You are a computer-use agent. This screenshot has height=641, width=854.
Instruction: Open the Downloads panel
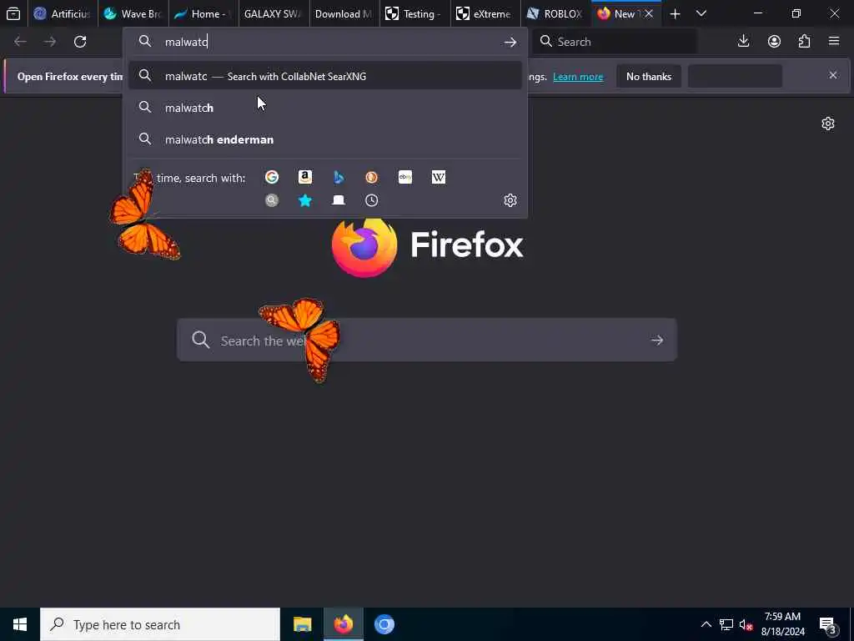[x=743, y=42]
